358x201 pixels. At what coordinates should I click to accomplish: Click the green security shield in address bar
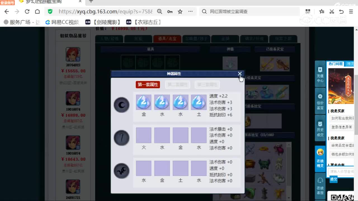pos(50,12)
